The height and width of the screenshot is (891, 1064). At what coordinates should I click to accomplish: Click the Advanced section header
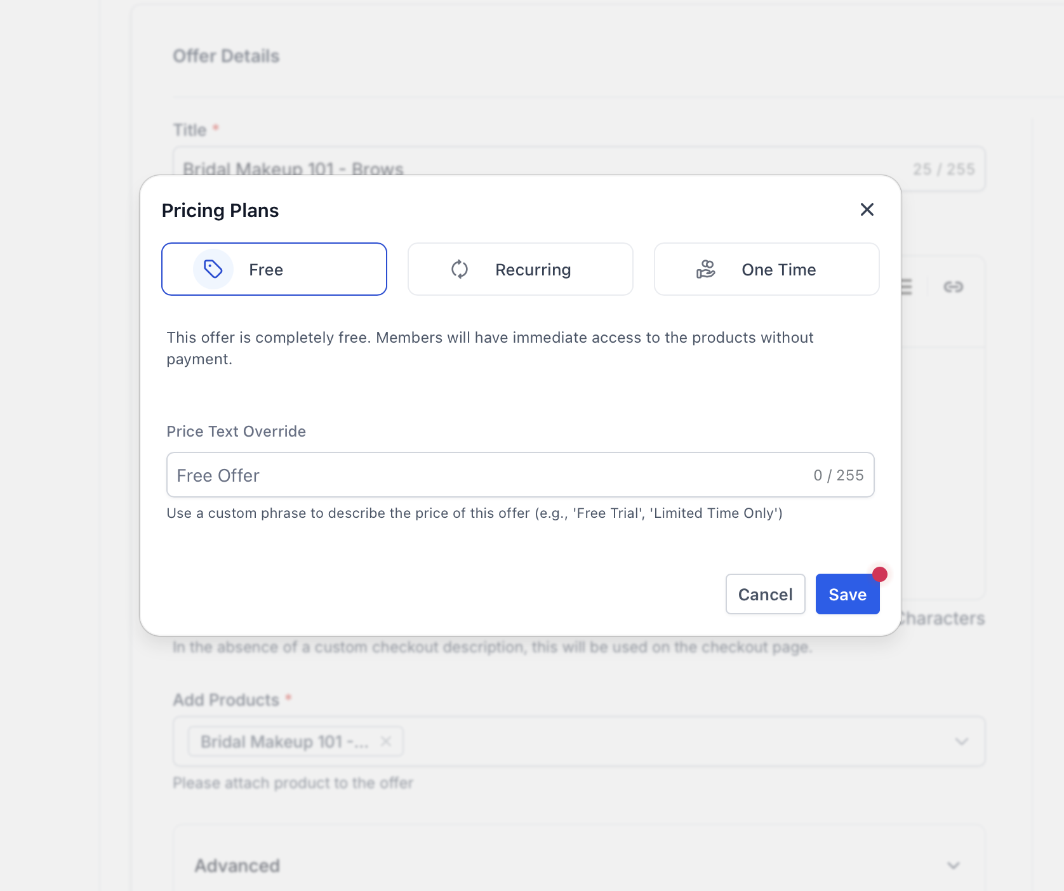point(579,866)
